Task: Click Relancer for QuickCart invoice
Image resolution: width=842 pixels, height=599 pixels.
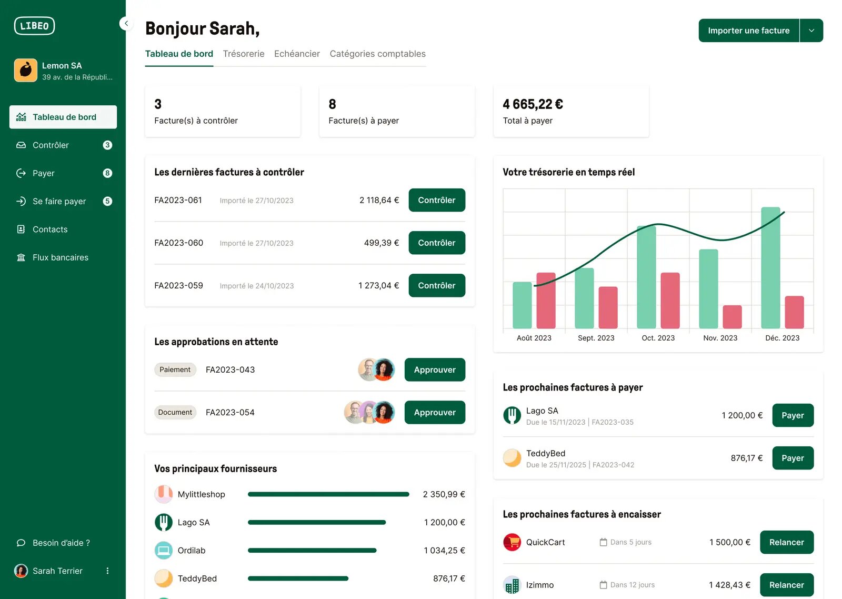Action: (786, 542)
